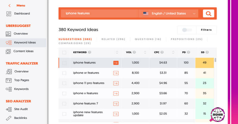Switch to the COMPARISONS tab

tap(74, 43)
